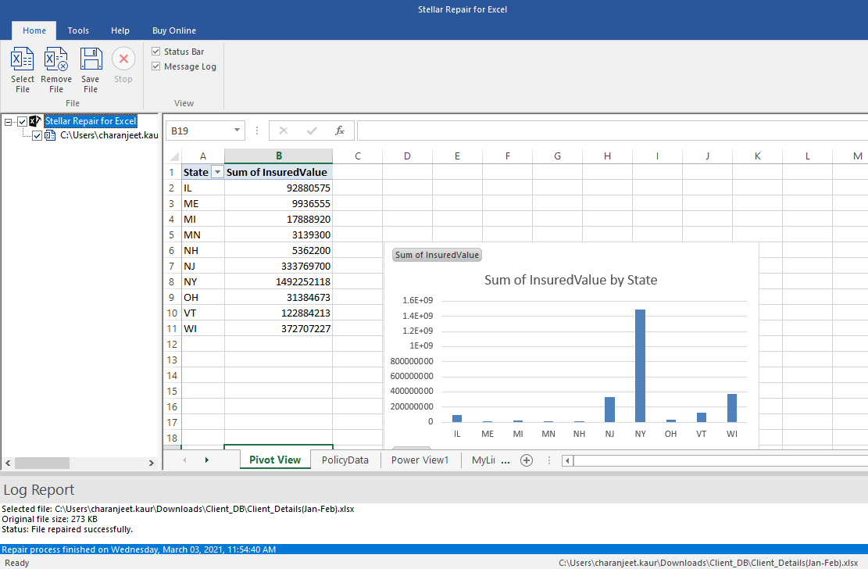
Task: Expand the Name Box dropdown arrow
Action: pos(237,131)
